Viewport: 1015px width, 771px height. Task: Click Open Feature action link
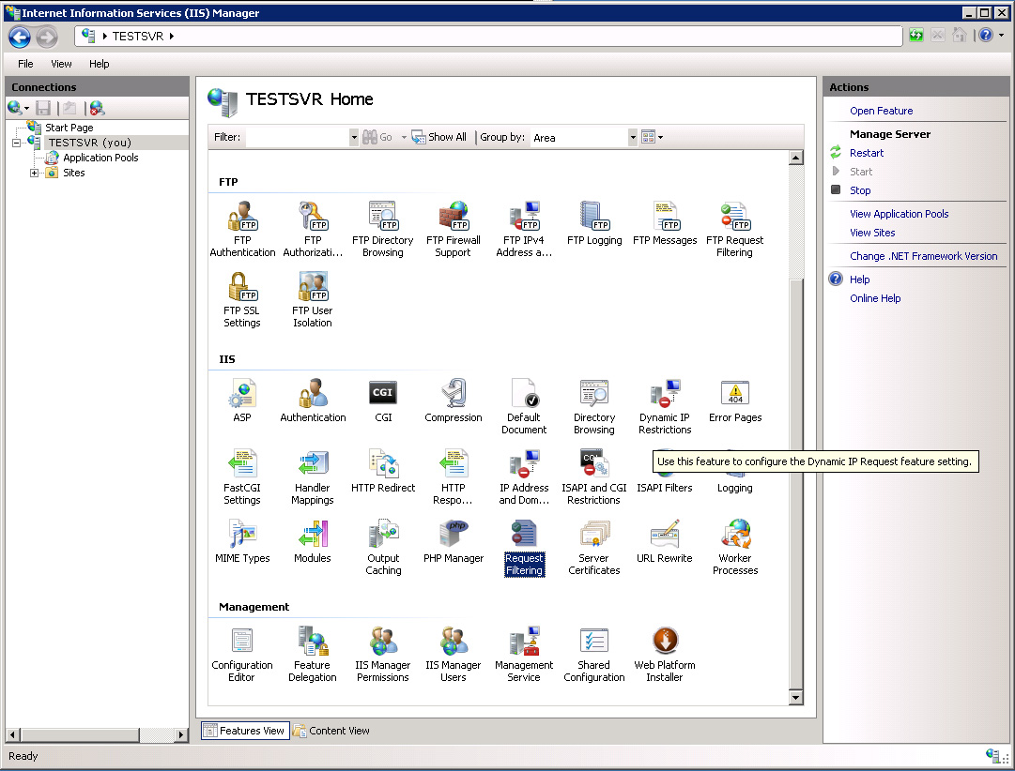pyautogui.click(x=881, y=111)
